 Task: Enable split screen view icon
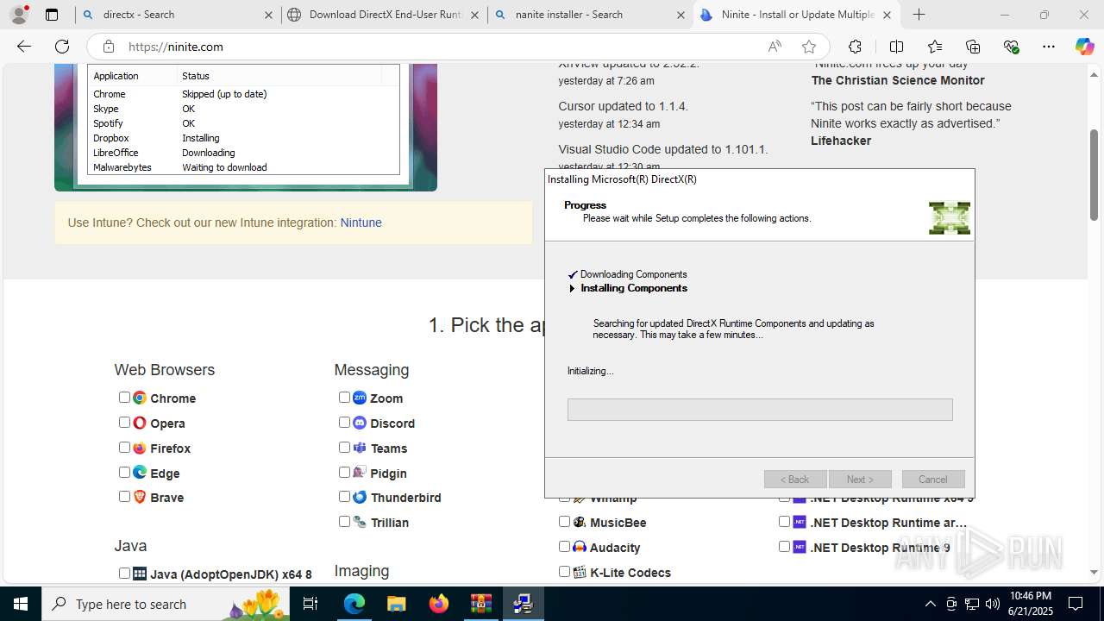coord(896,47)
